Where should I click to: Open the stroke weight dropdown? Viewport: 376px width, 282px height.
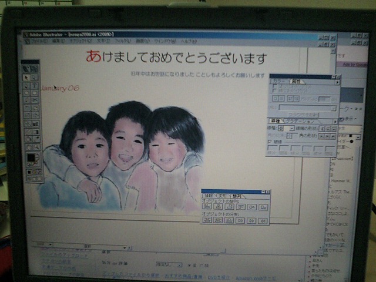[291, 128]
